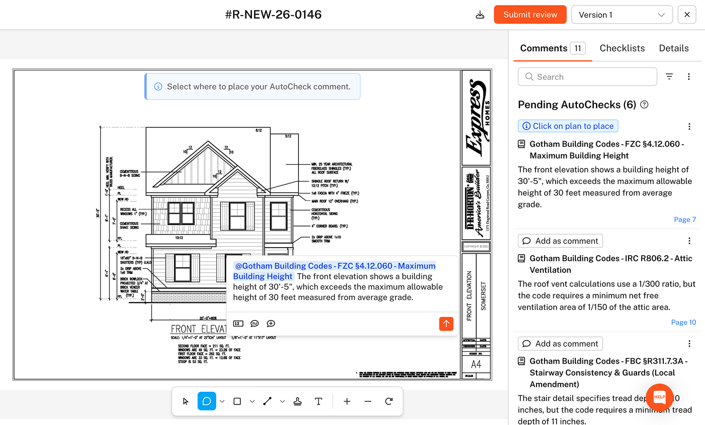Select the stamp tool
This screenshot has width=705, height=425.
point(298,401)
